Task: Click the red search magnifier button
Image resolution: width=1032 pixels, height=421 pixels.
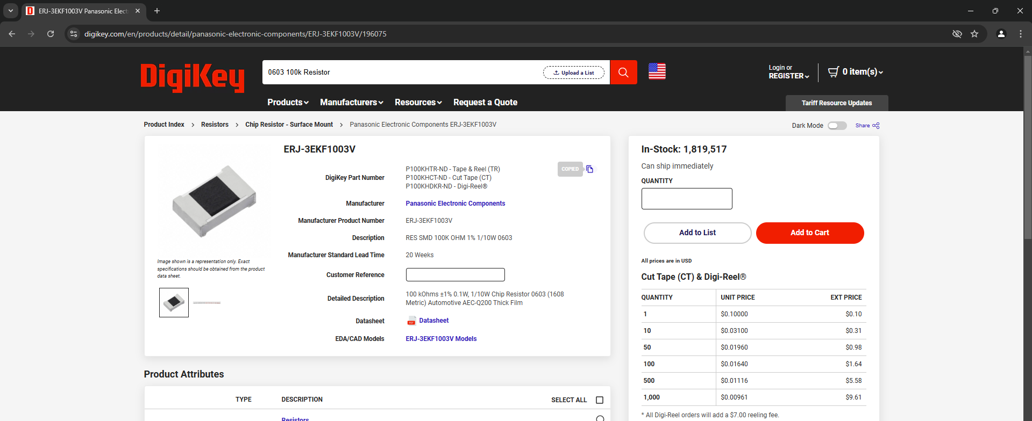Action: point(623,72)
